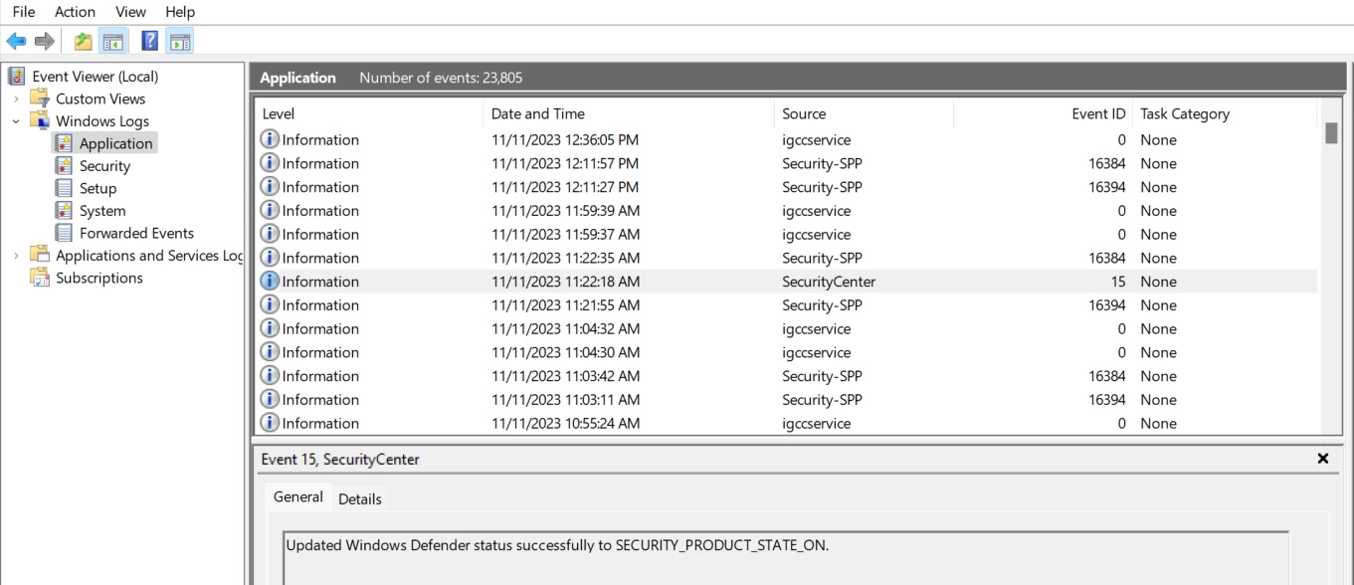Close the Event 15 preview pane
This screenshot has height=585, width=1354.
click(1323, 459)
